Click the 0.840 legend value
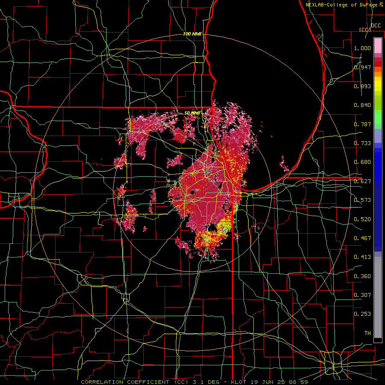The height and width of the screenshot is (385, 385). [362, 105]
